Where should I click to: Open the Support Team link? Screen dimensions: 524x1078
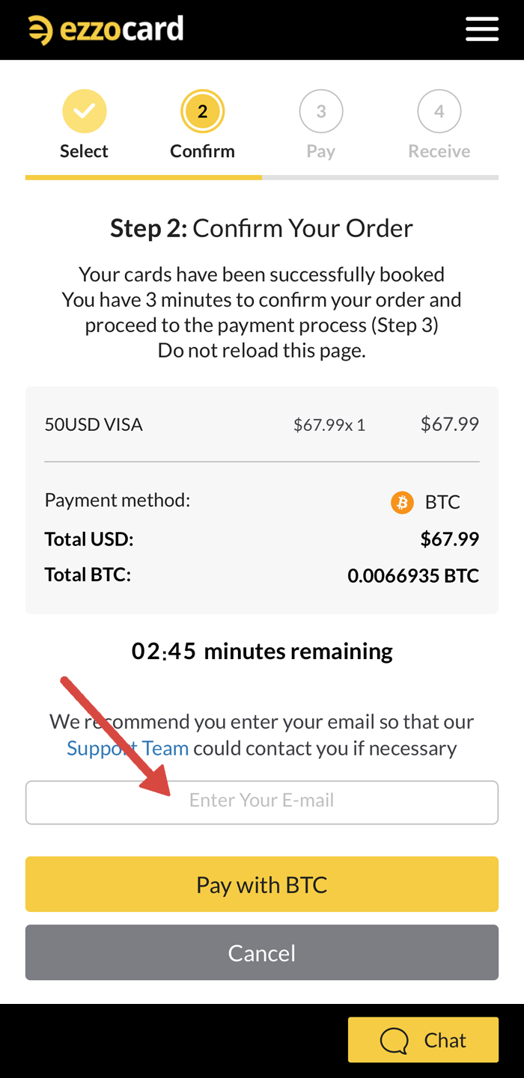point(127,748)
